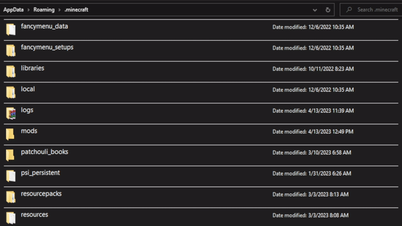Select the logs date modified text

[313, 110]
